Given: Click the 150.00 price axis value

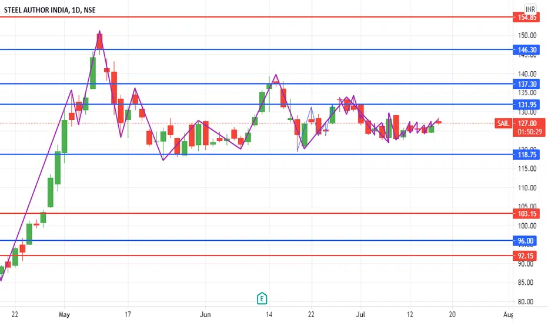Looking at the screenshot, I should click(527, 36).
